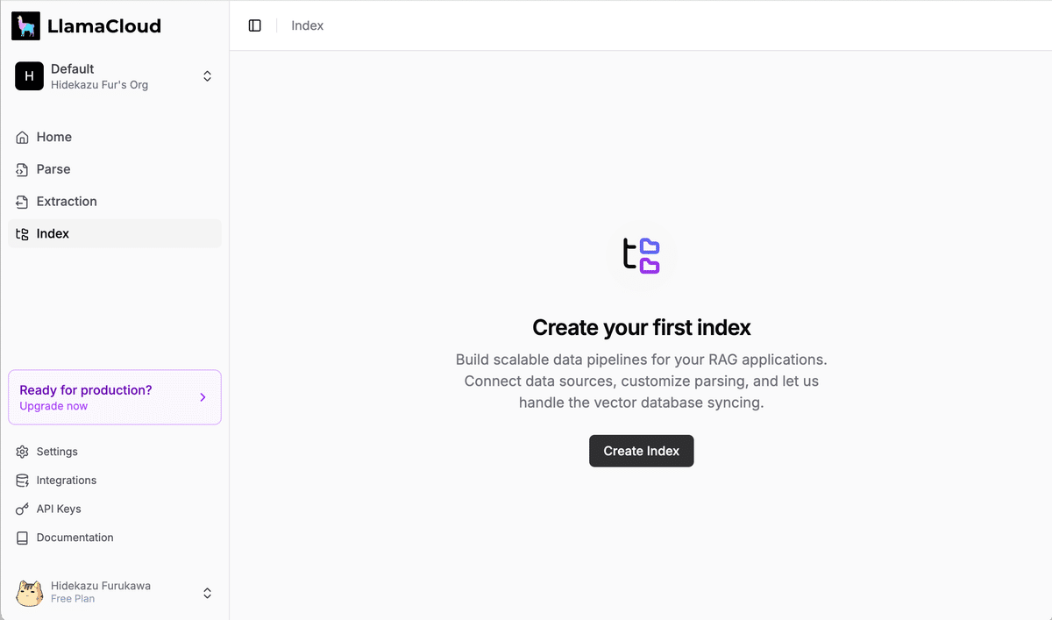Open the Extraction menu item

pyautogui.click(x=67, y=202)
